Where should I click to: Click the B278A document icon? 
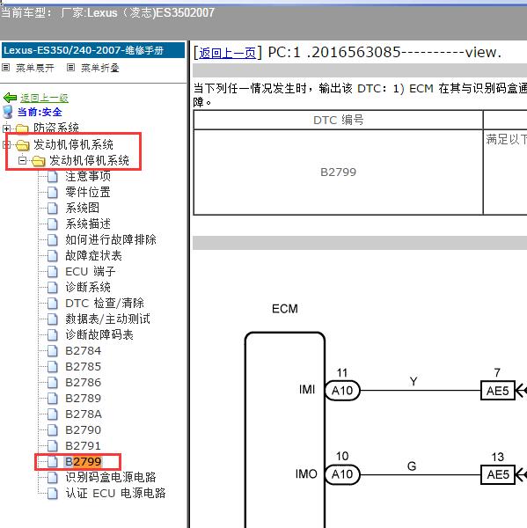53,414
